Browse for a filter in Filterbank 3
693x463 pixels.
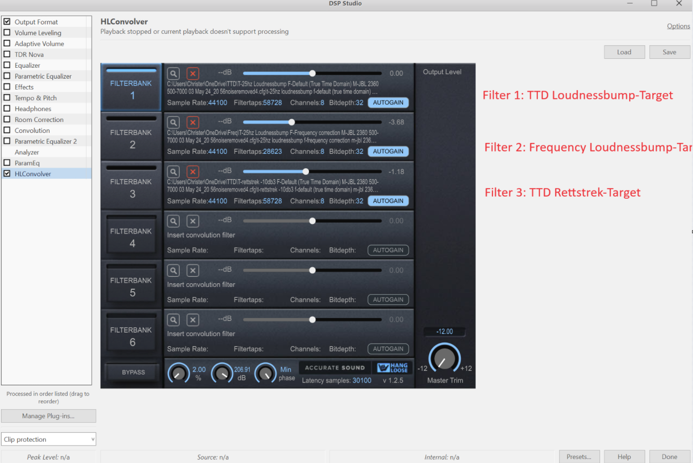coord(173,172)
